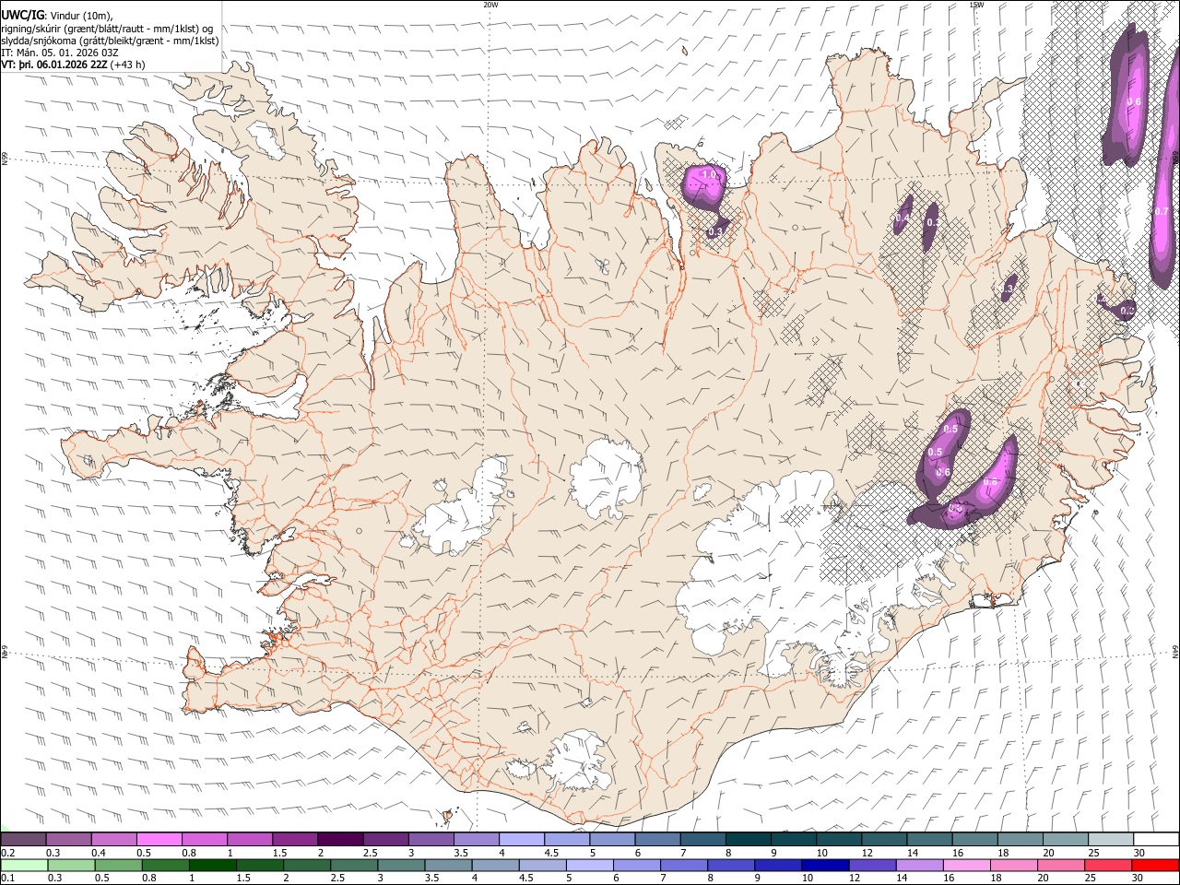Pick the bright pink 0.5 swatch in upper scale

(x=159, y=840)
